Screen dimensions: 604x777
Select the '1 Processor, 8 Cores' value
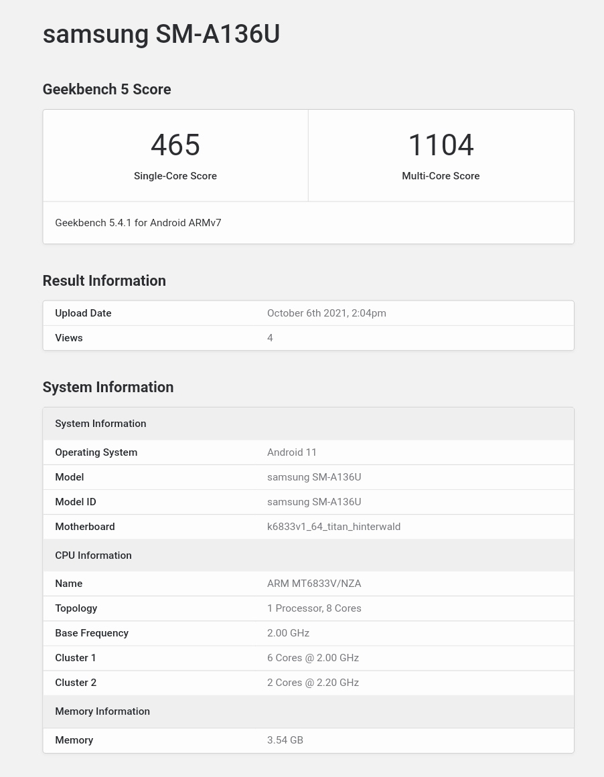[315, 608]
